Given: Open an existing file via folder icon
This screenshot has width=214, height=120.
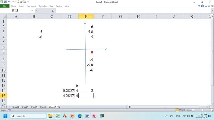Looking at the screenshot, I should 21,2.
